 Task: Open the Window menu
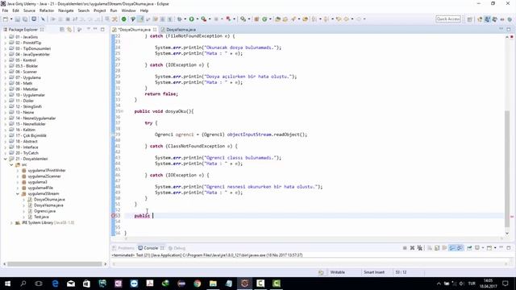click(x=129, y=10)
